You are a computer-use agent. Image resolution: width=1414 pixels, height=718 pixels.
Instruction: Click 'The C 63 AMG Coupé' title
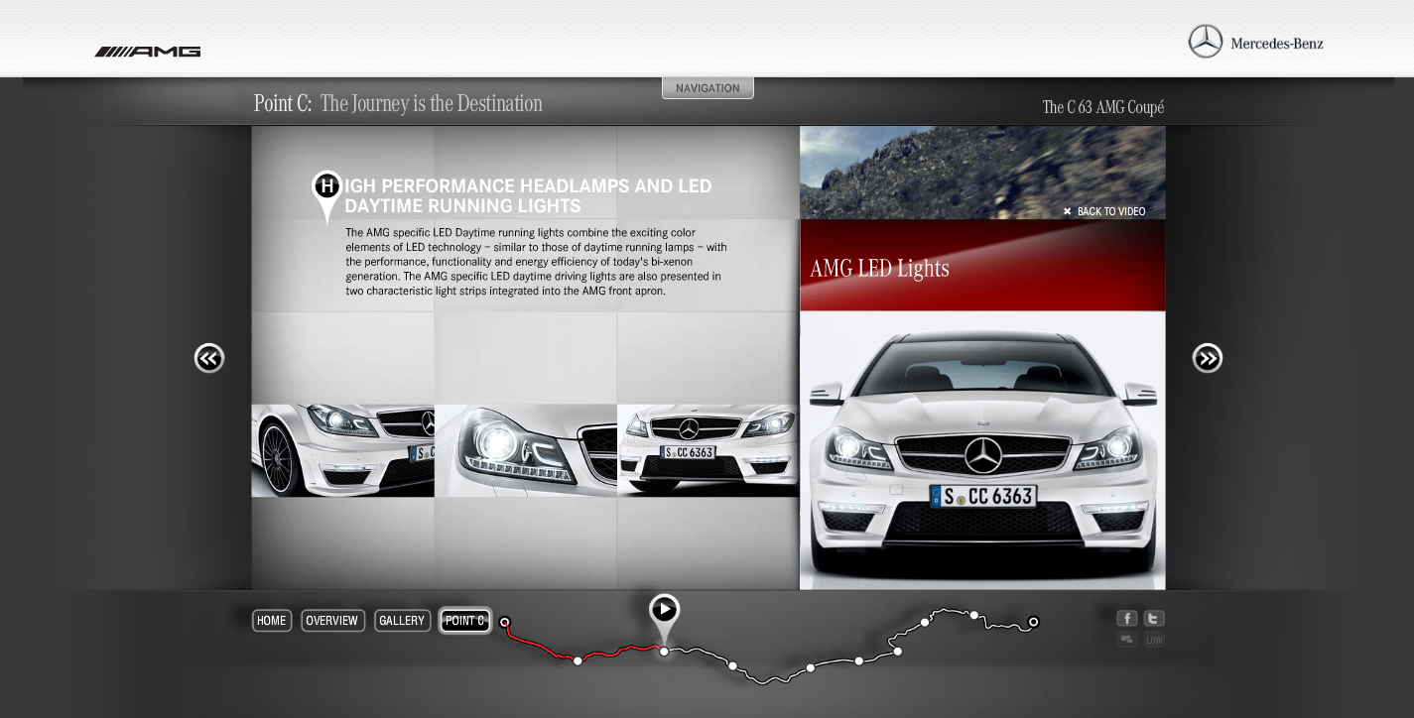pyautogui.click(x=1103, y=107)
